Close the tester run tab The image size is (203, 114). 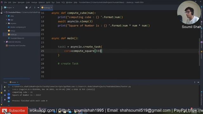coord(18,82)
